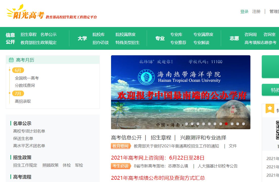Viewport: 279px width, 182px height.
Task: Click the orange 教育要闻 tag
Action: pyautogui.click(x=121, y=146)
